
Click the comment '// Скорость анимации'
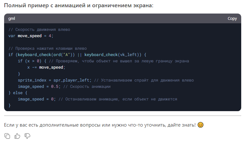tap(87, 87)
